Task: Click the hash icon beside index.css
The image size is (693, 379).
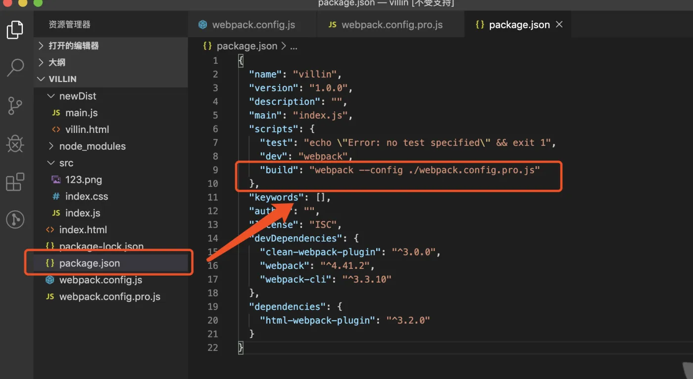Action: coord(56,197)
